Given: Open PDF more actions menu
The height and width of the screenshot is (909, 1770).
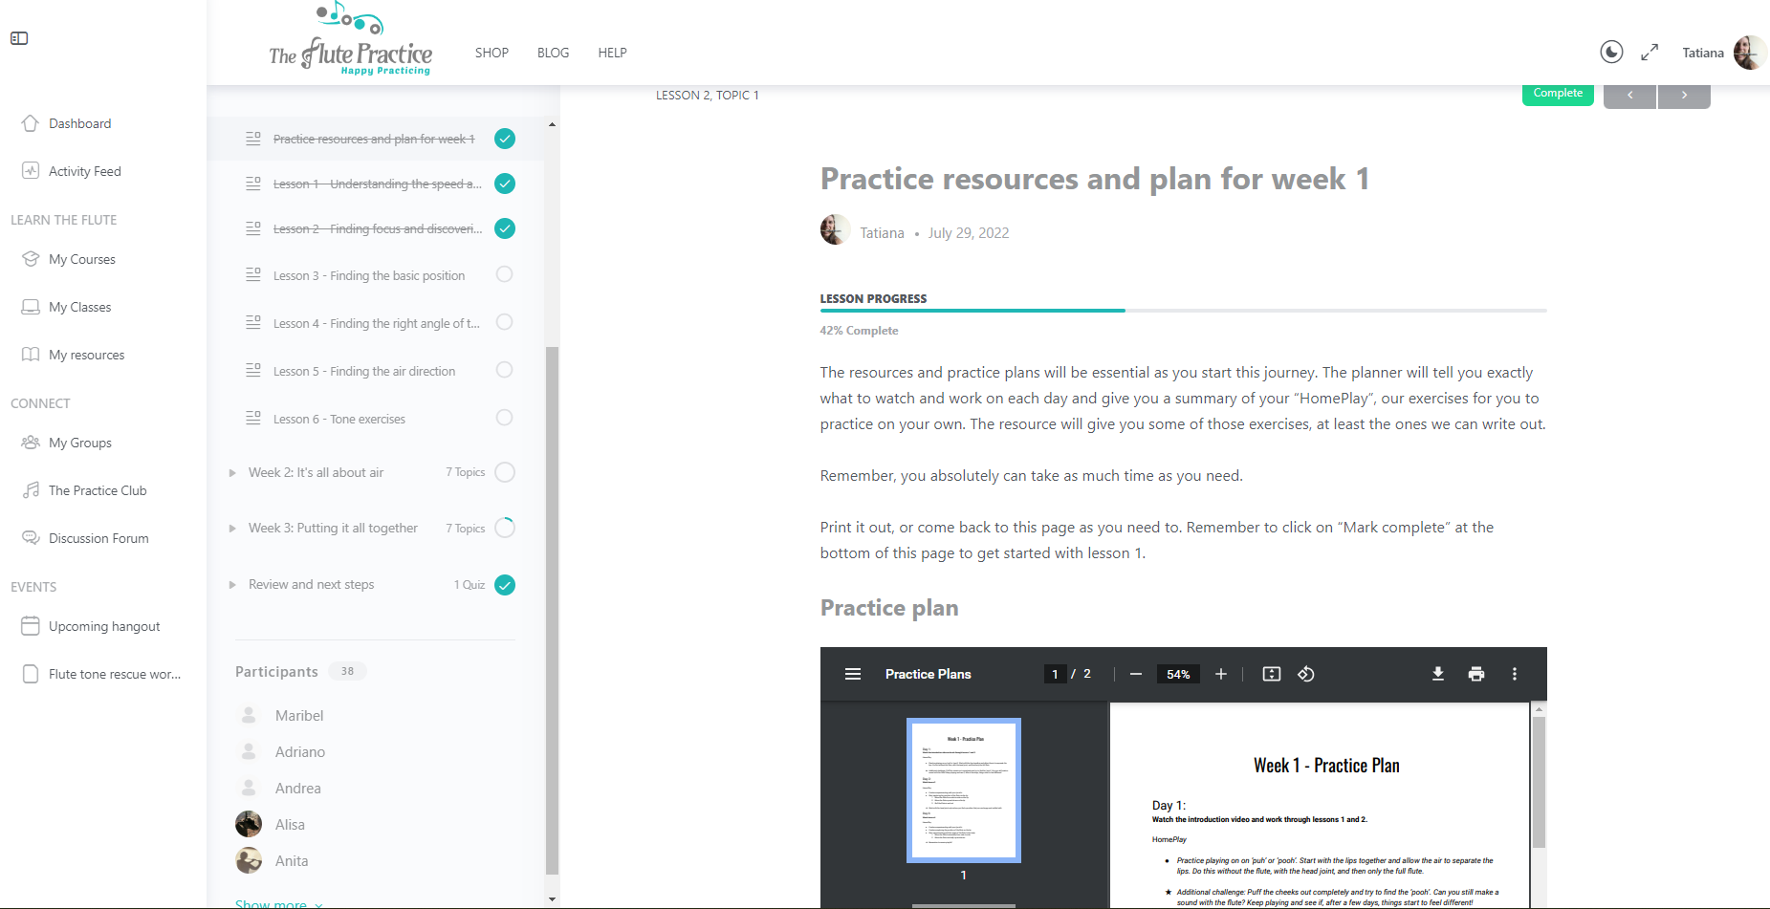Looking at the screenshot, I should [x=1514, y=674].
